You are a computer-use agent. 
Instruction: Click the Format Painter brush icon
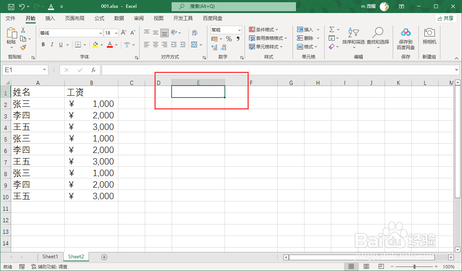tap(23, 47)
